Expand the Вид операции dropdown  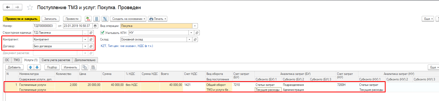pos(195,26)
